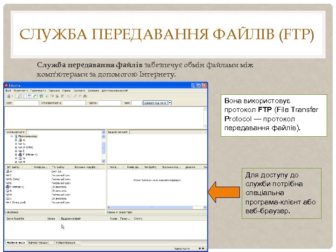Click the My Computer icon in local tree
This screenshot has width=336, height=252.
click(16, 136)
